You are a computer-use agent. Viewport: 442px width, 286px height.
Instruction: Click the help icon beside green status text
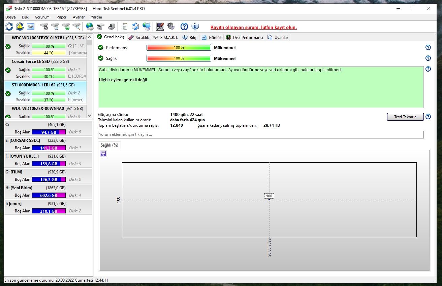[x=428, y=69]
